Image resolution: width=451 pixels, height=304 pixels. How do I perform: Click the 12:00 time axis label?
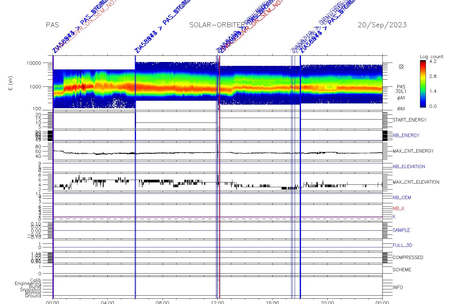point(218,302)
